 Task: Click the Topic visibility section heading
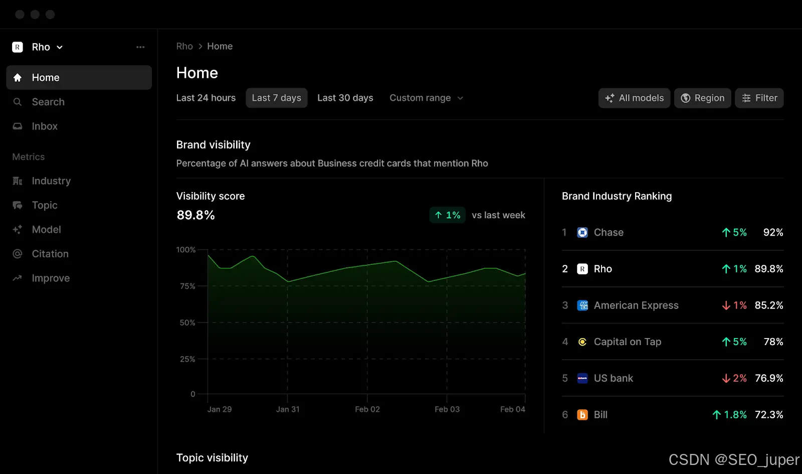coord(212,458)
